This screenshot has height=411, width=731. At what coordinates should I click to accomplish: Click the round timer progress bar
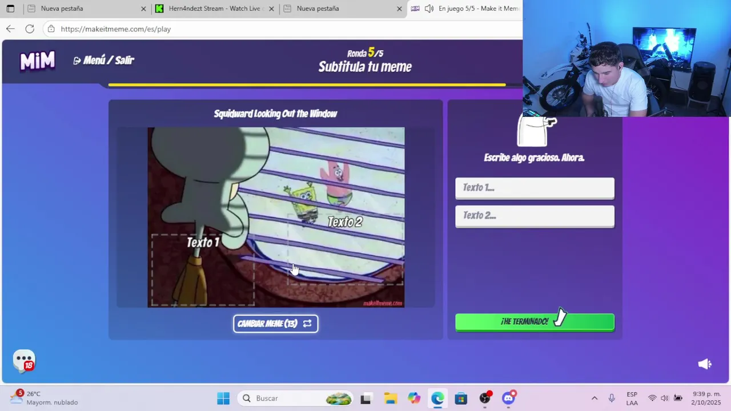coord(307,85)
